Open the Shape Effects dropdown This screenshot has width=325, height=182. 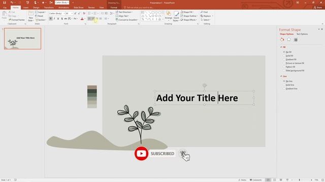tap(188, 20)
